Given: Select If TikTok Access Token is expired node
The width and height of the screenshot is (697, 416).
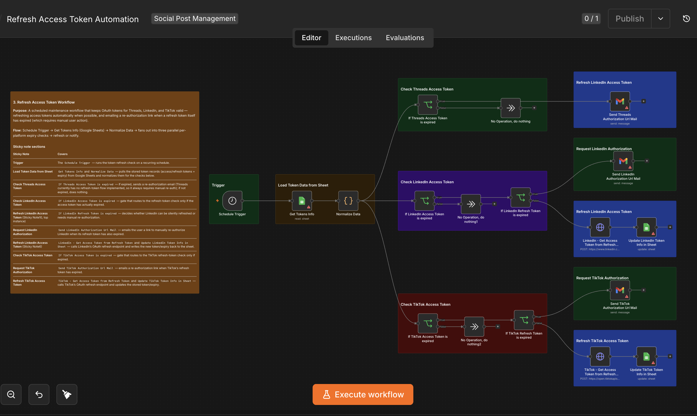Looking at the screenshot, I should (428, 323).
